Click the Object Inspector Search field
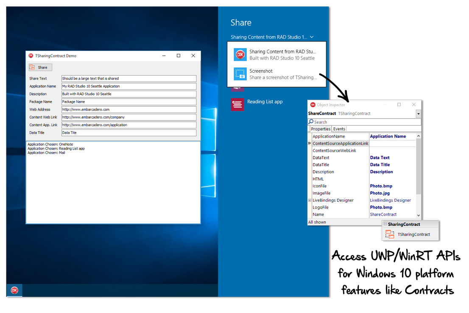 [365, 122]
